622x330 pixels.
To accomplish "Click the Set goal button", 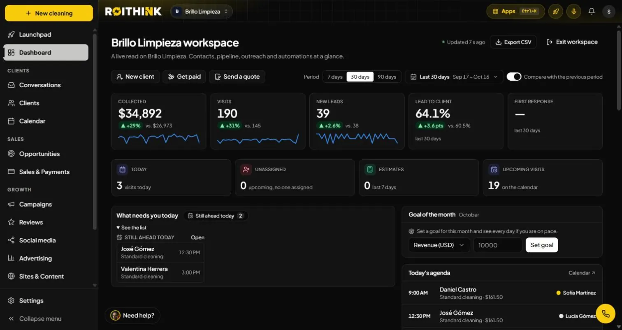I will (x=542, y=245).
